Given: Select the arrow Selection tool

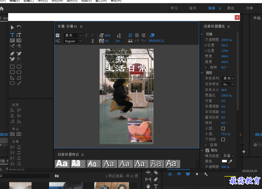Looking at the screenshot, I should (12, 27).
